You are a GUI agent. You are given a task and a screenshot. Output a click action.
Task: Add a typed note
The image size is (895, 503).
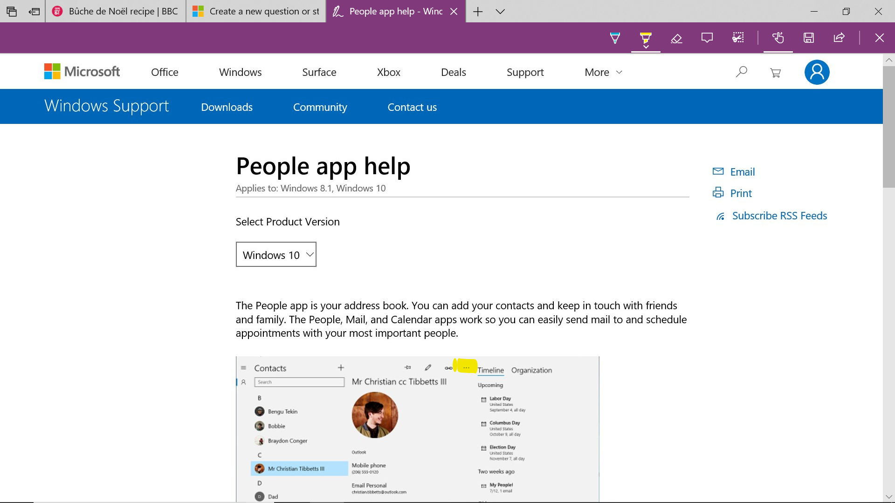pos(707,38)
